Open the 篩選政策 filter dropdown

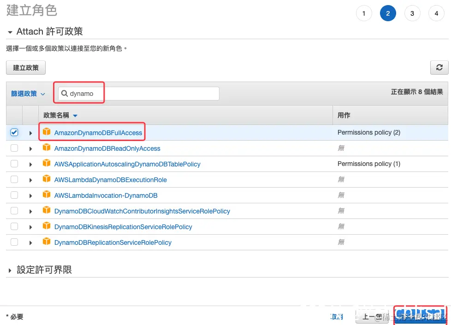(x=28, y=94)
